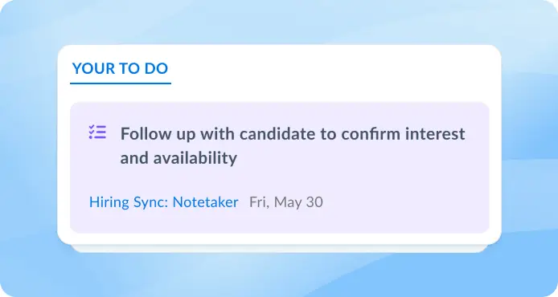Open the YOUR TO DO tab
Image resolution: width=558 pixels, height=297 pixels.
click(x=121, y=68)
